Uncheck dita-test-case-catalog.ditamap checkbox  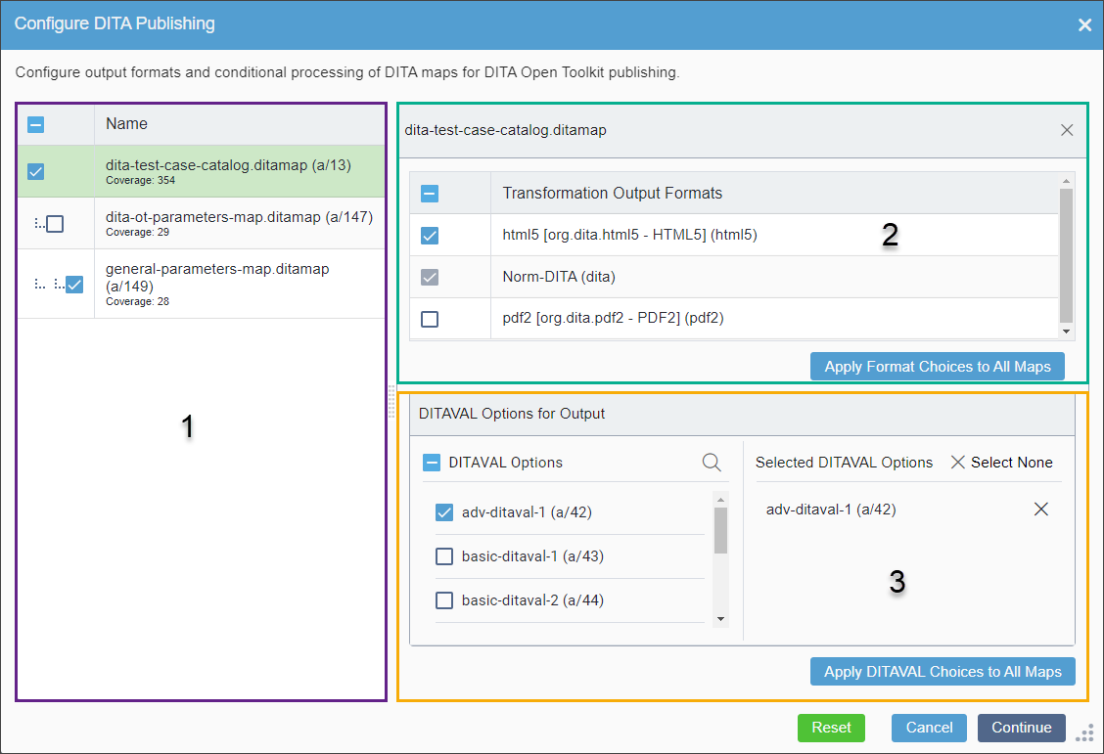[36, 171]
